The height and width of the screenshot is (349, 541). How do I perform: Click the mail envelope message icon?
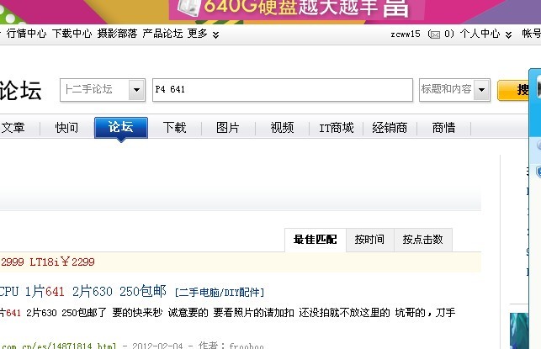point(434,34)
